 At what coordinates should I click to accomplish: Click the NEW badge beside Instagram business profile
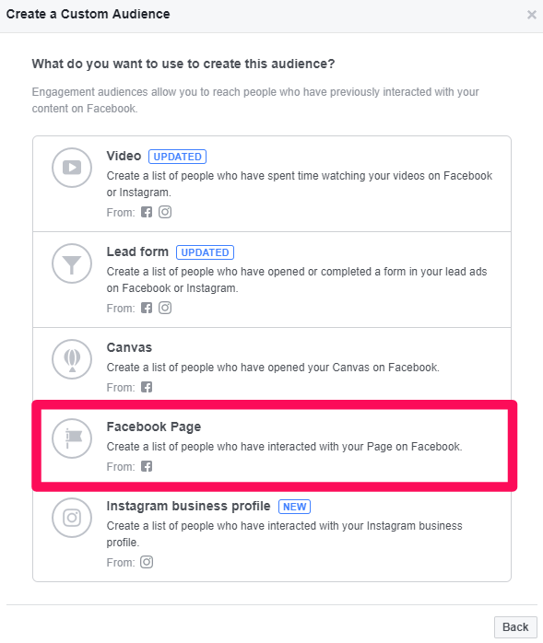tap(294, 507)
